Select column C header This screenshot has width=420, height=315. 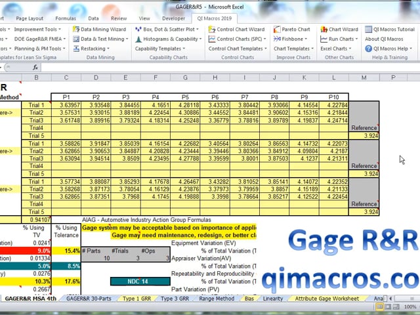click(x=66, y=77)
